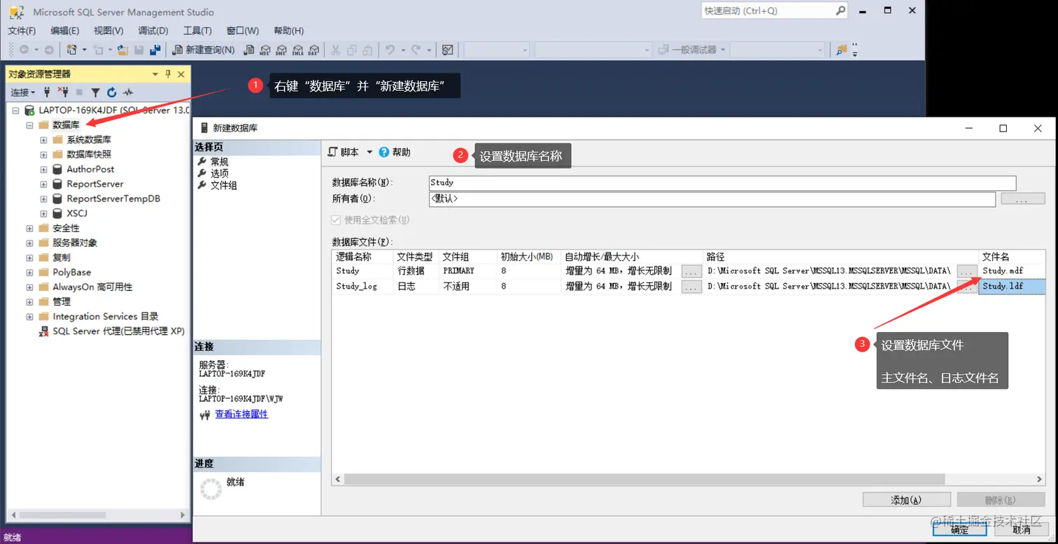Viewport: 1058px width, 544px height.
Task: Expand the AuthorPost database node
Action: click(x=43, y=169)
